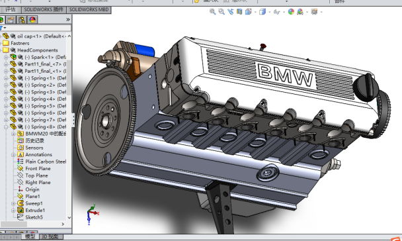The width and height of the screenshot is (402, 241).
Task: Expand the Part11_final_<7> node
Action: click(6, 64)
